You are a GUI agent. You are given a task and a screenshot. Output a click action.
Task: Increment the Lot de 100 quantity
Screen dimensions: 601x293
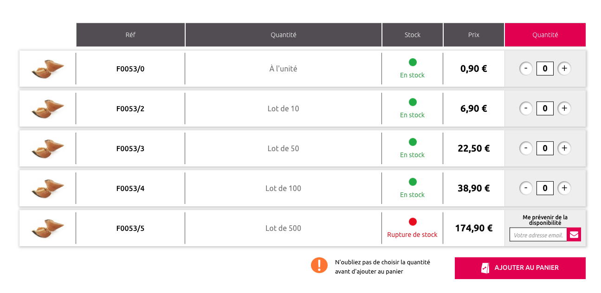tap(564, 188)
